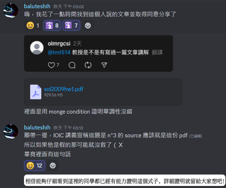Click the baluteshih username at 03:02
This screenshot has height=188, width=226.
pyautogui.click(x=37, y=6)
